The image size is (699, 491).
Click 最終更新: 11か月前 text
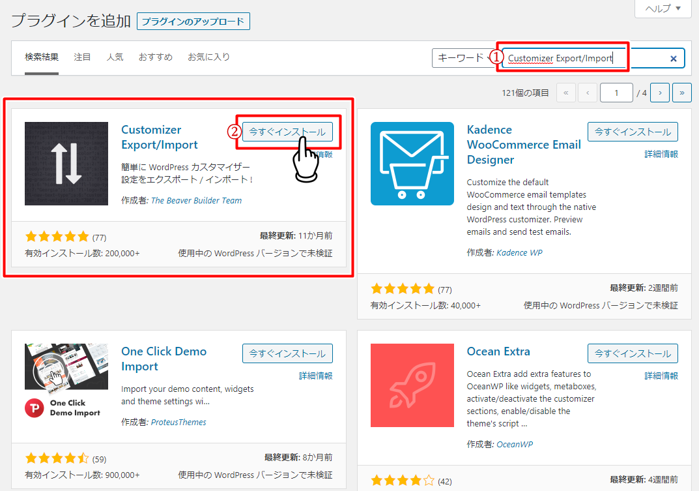click(296, 235)
